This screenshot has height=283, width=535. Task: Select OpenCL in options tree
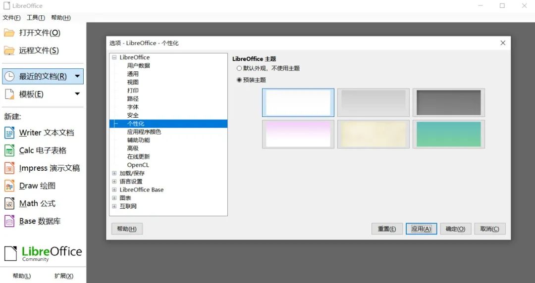pyautogui.click(x=138, y=165)
